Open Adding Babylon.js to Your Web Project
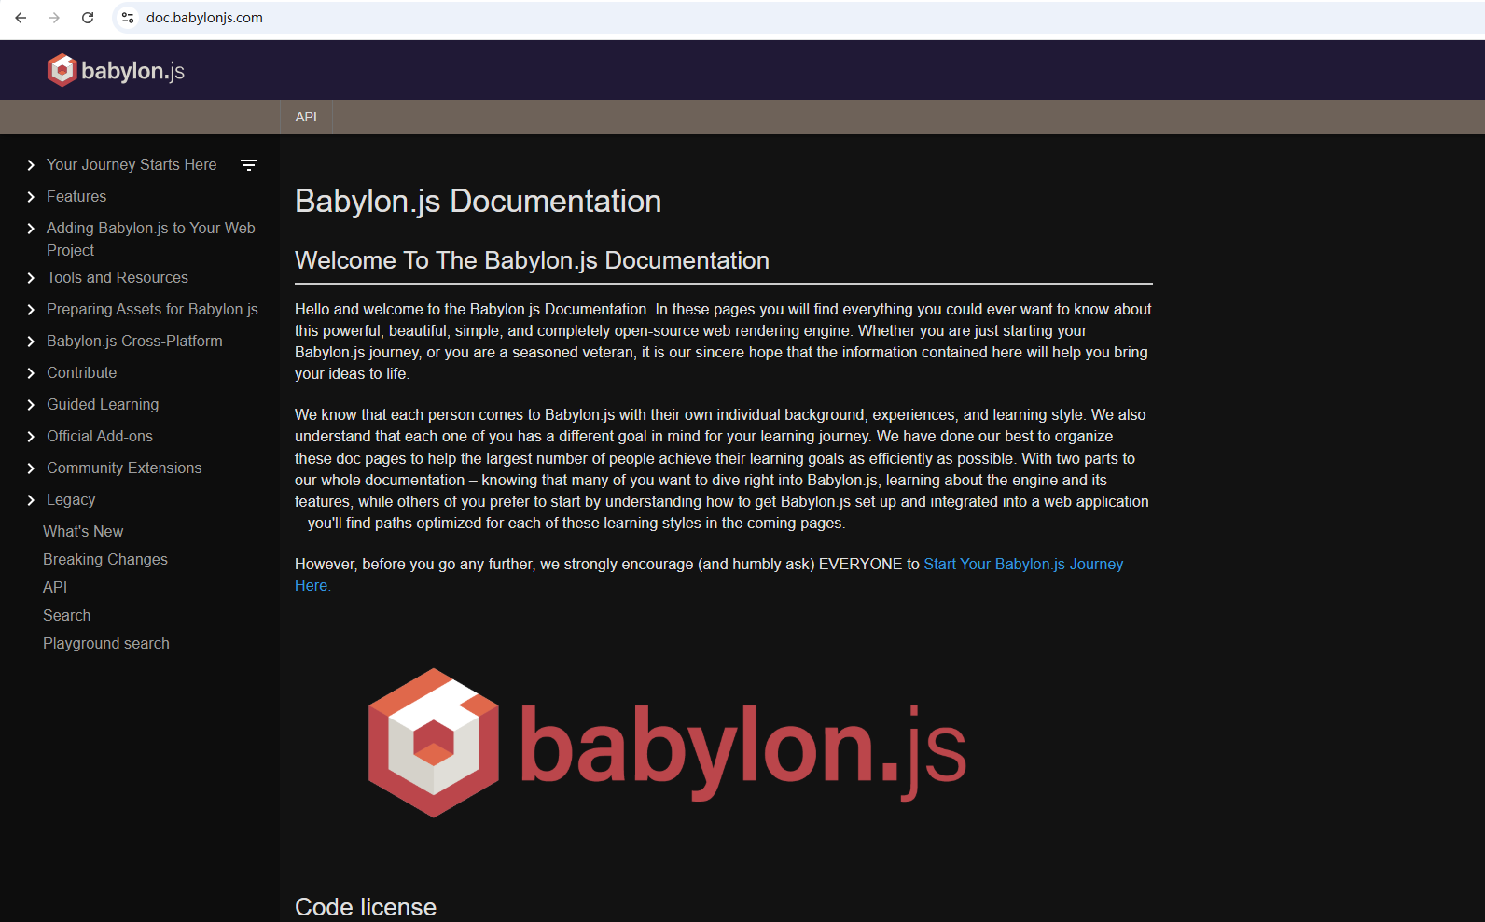The height and width of the screenshot is (922, 1485). pos(150,239)
